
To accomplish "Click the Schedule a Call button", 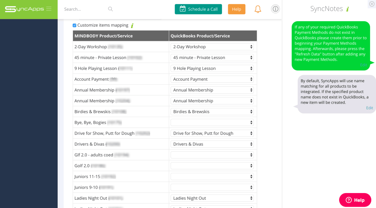I will pyautogui.click(x=198, y=9).
